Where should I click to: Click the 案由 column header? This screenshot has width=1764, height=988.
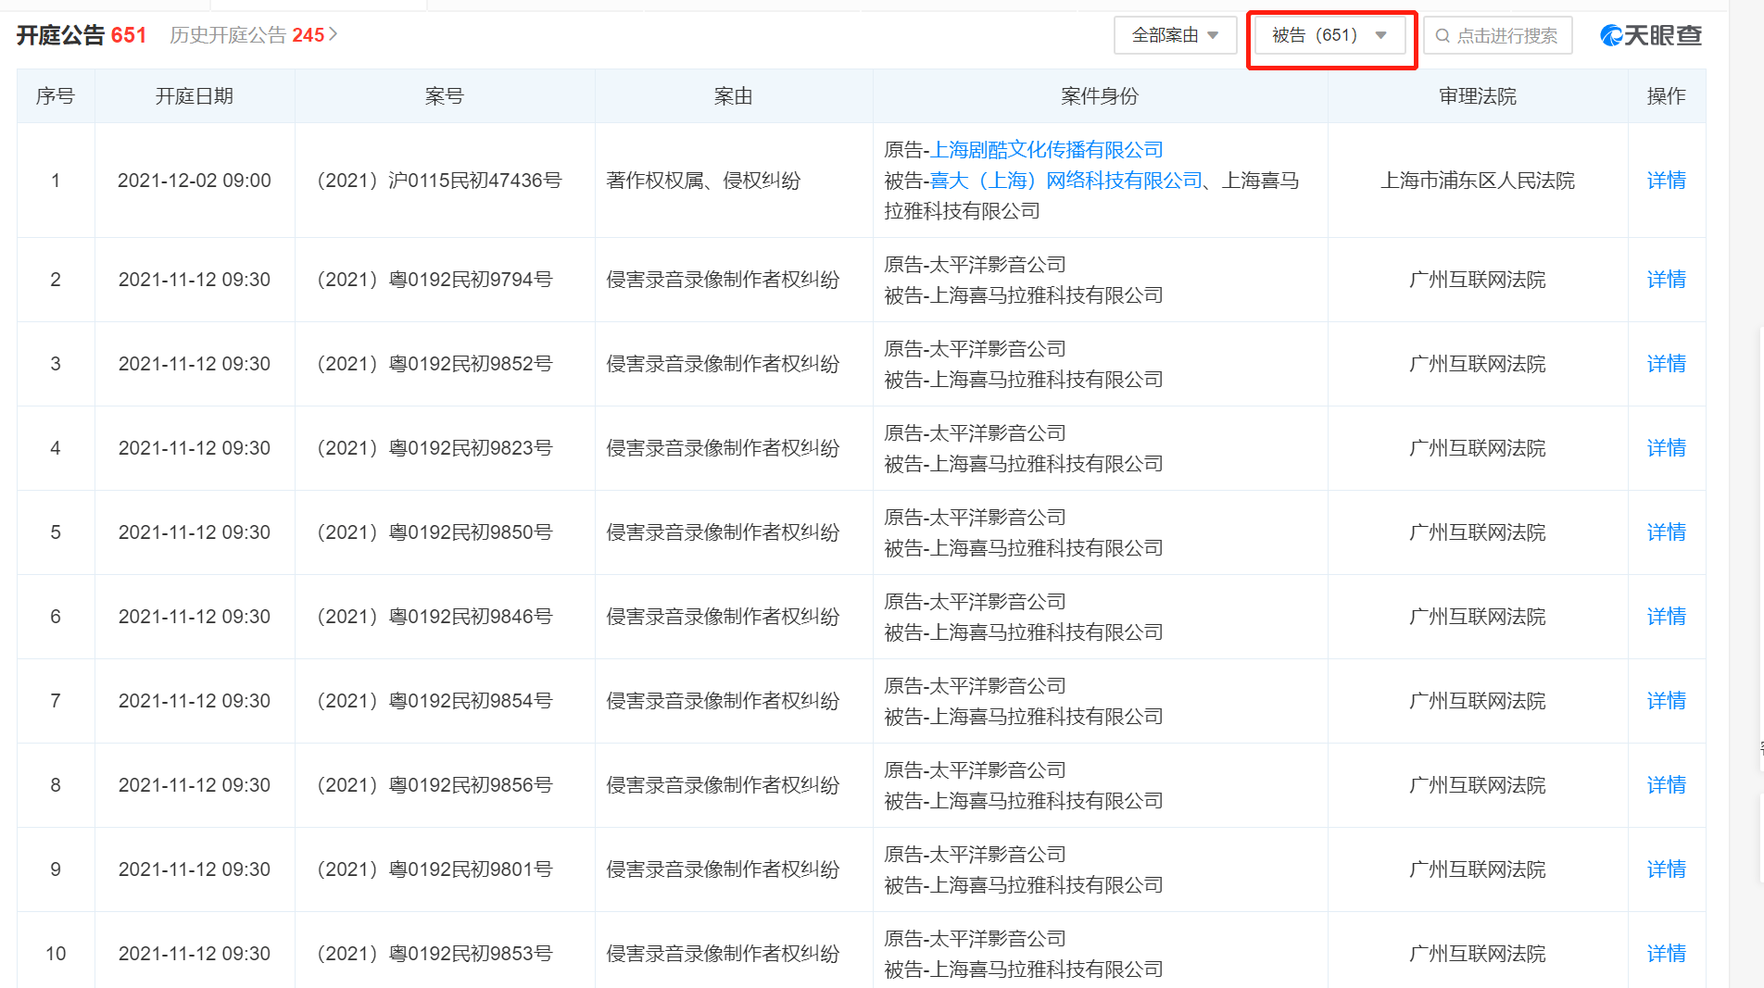(x=733, y=96)
